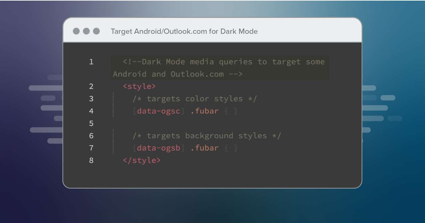Click the '[data-ogsb] .fubar' selector line
Image resolution: width=425 pixels, height=223 pixels.
coord(185,148)
